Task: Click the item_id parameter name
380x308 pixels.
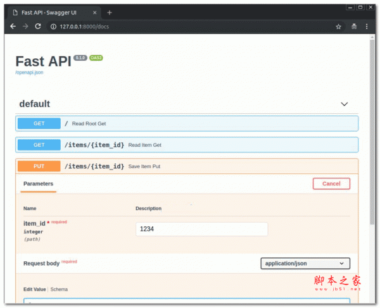Action: [34, 223]
